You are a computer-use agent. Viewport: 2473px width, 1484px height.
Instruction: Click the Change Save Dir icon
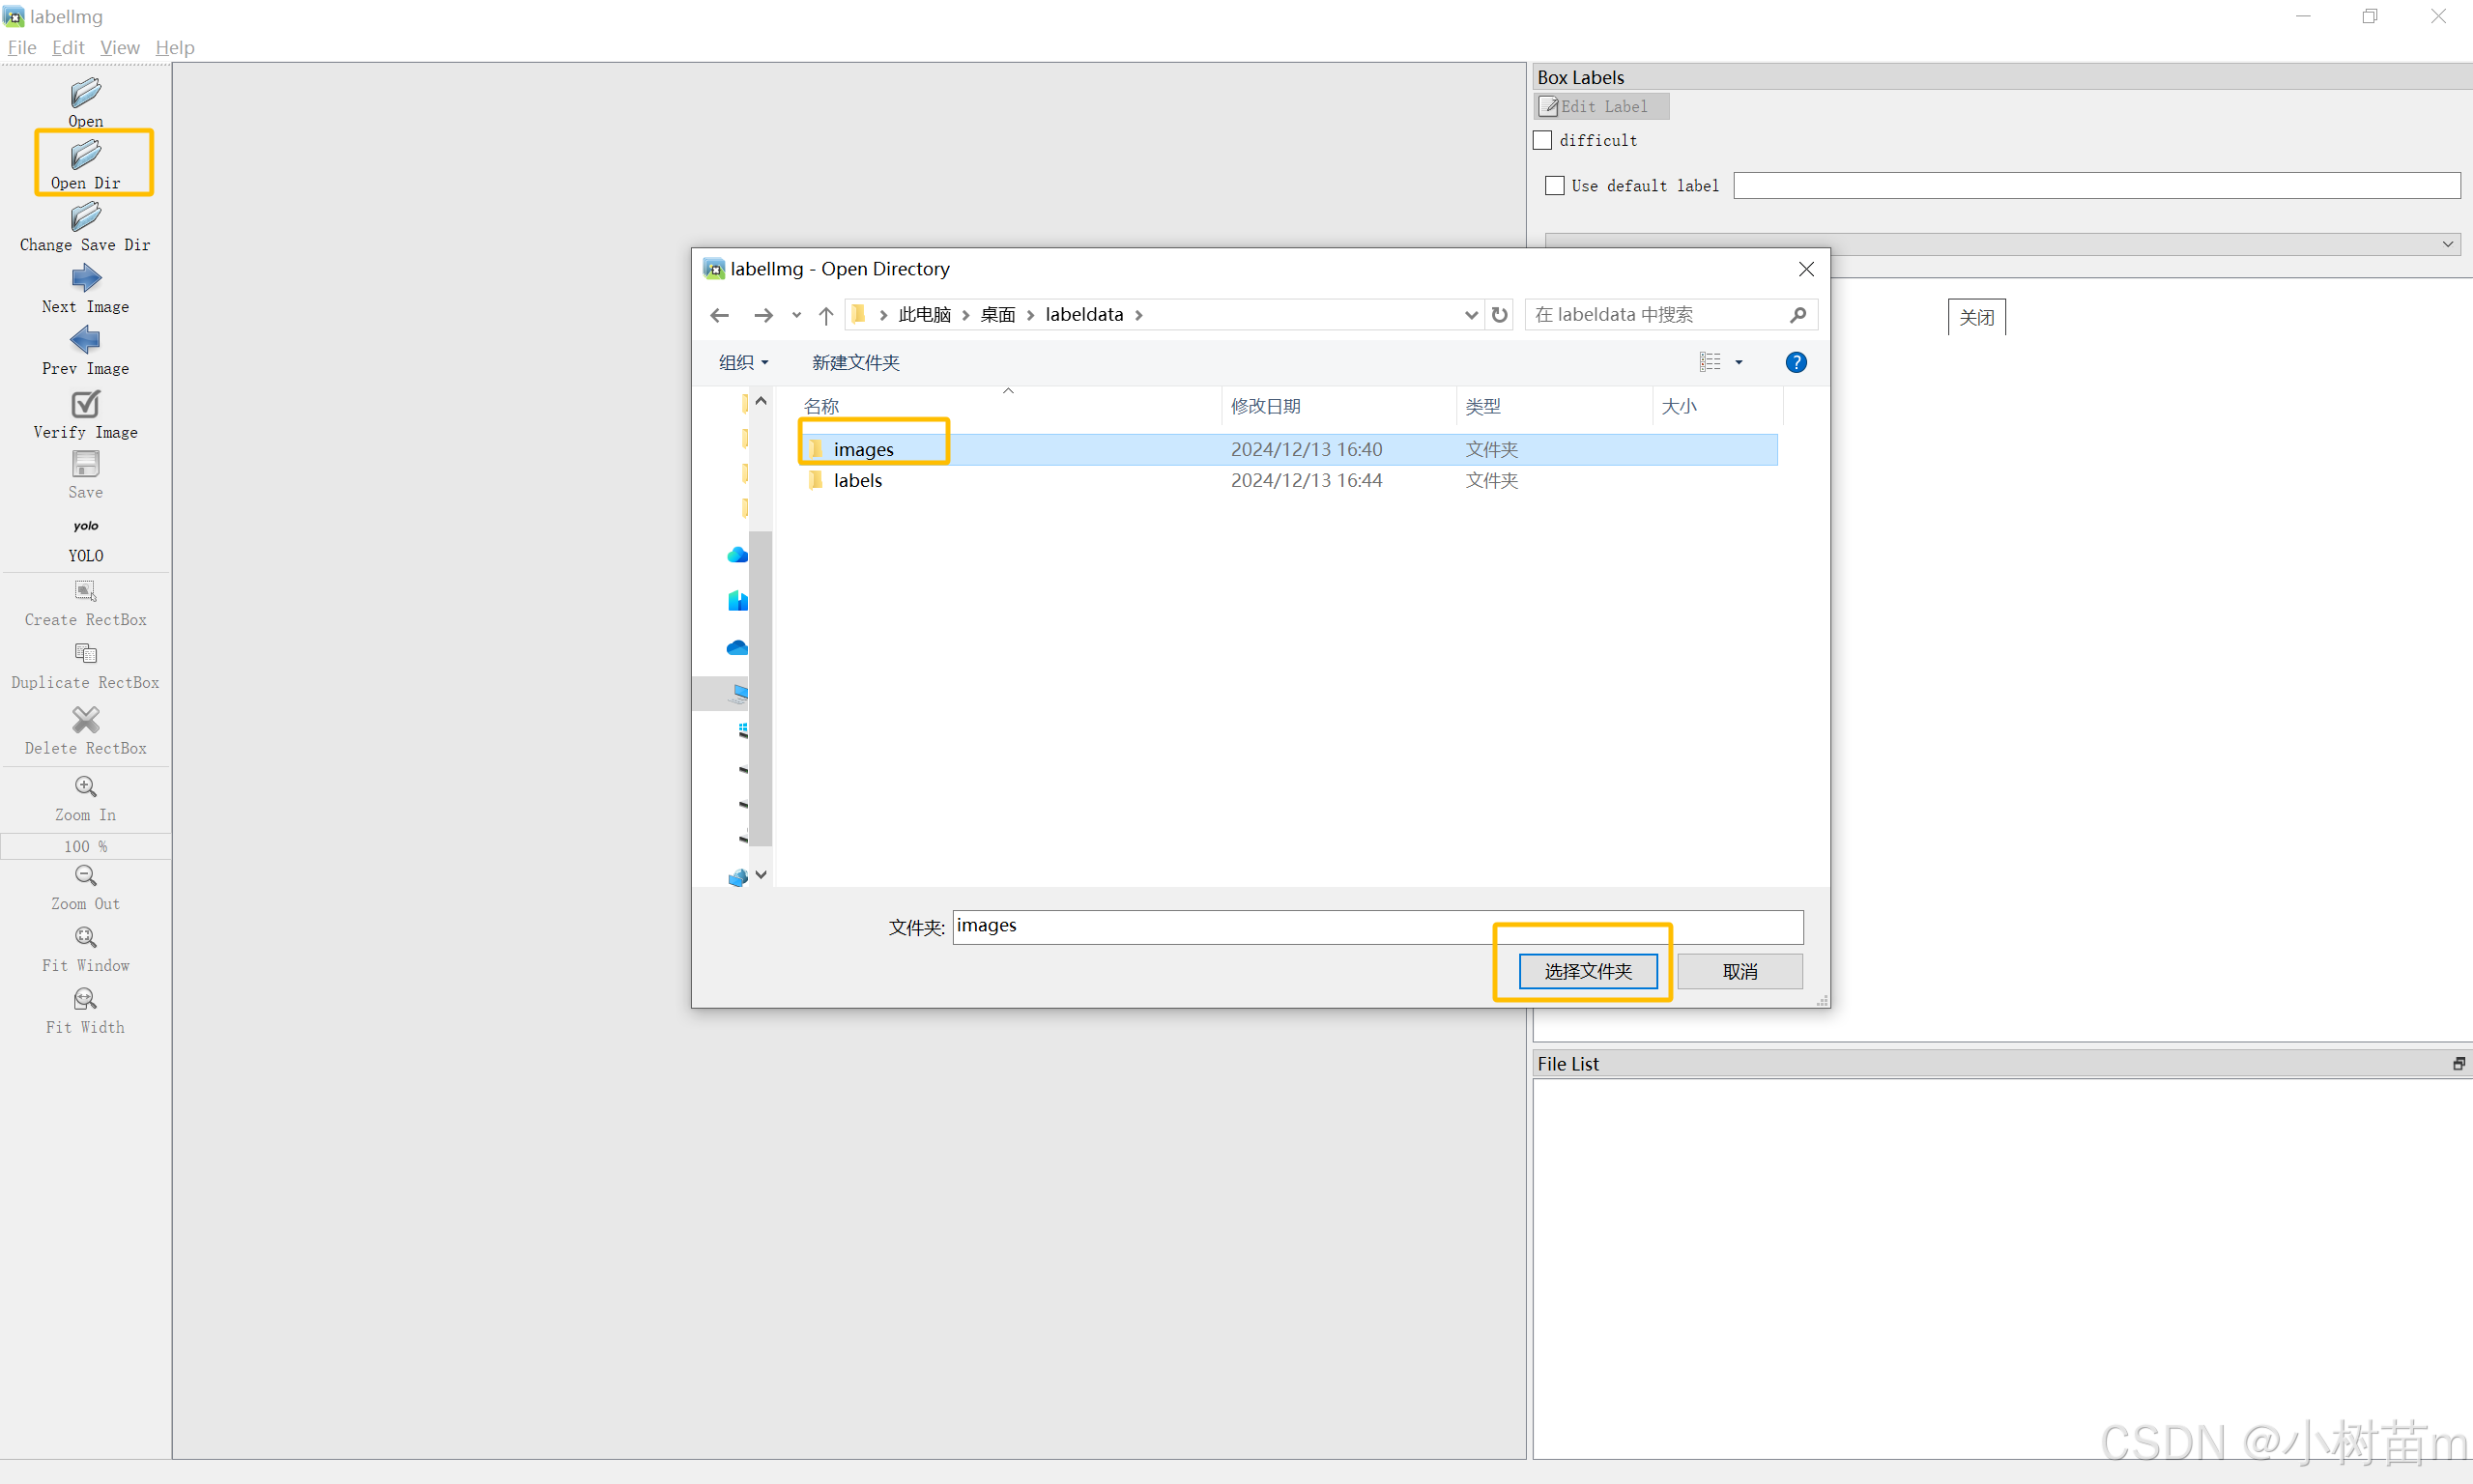tap(86, 217)
